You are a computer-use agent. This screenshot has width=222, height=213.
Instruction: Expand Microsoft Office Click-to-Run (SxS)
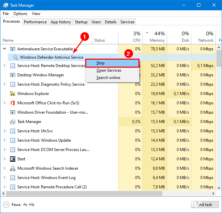(5, 103)
